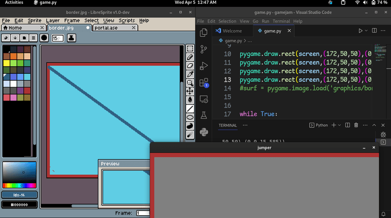Open the Sprite menu in LibreSprite

pos(34,20)
